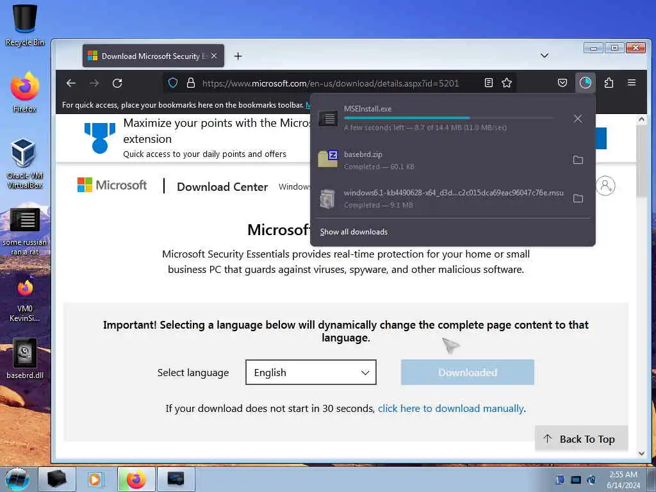Open a new tab with plus button
This screenshot has width=656, height=492.
[238, 56]
